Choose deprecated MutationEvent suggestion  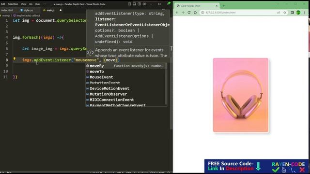[x=126, y=83]
